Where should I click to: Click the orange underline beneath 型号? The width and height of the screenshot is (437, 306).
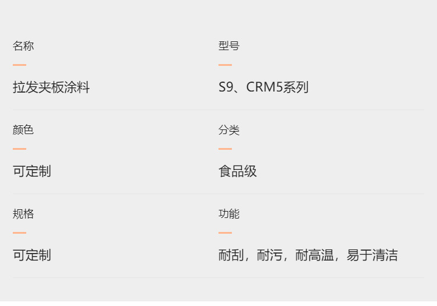point(225,65)
